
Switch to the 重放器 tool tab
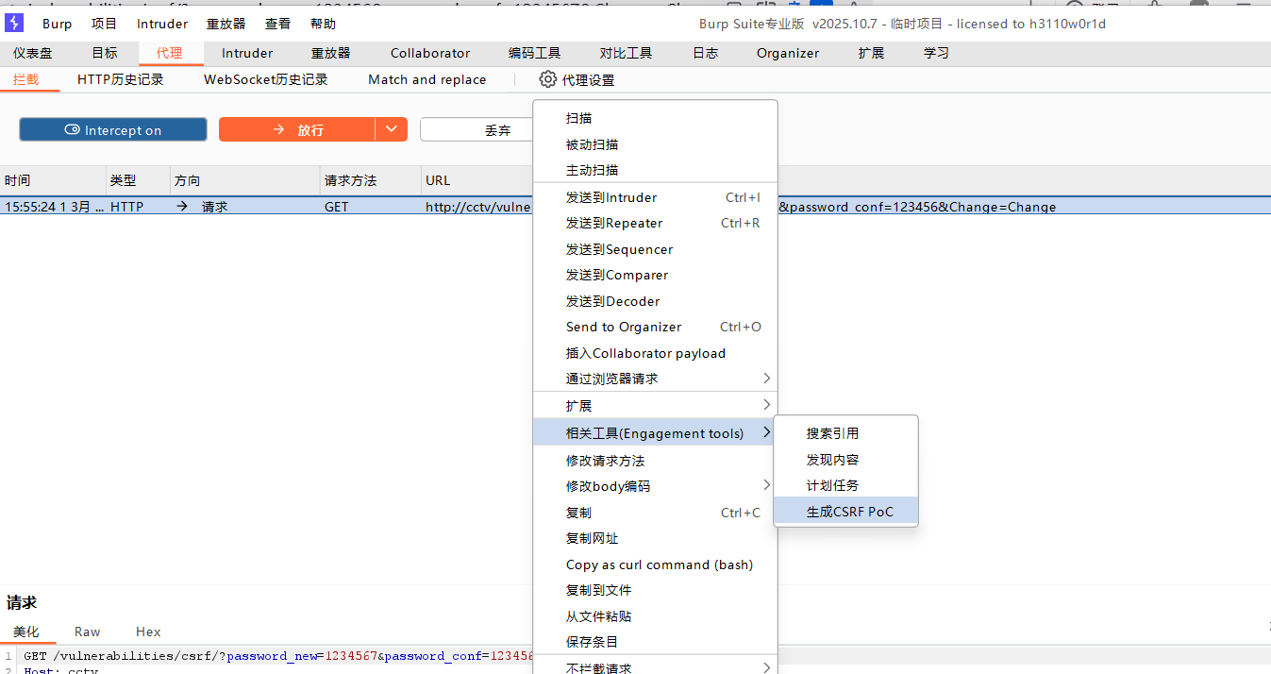click(331, 53)
